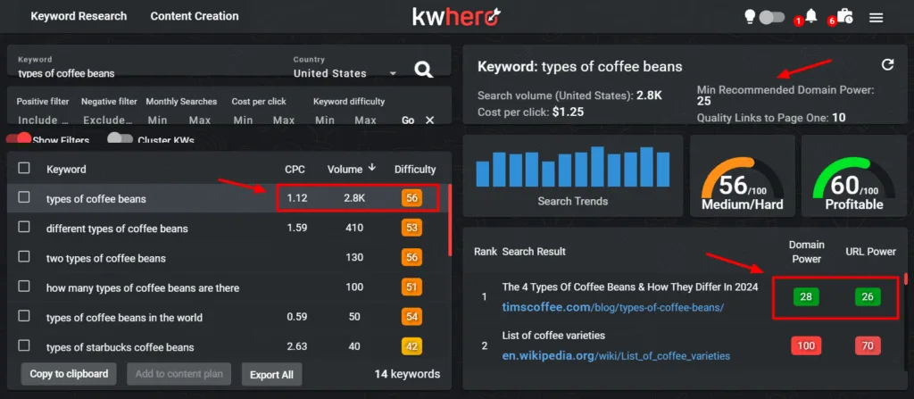Viewport: 914px width, 399px height.
Task: Check 'different types of coffee beans' checkbox
Action: click(x=24, y=227)
